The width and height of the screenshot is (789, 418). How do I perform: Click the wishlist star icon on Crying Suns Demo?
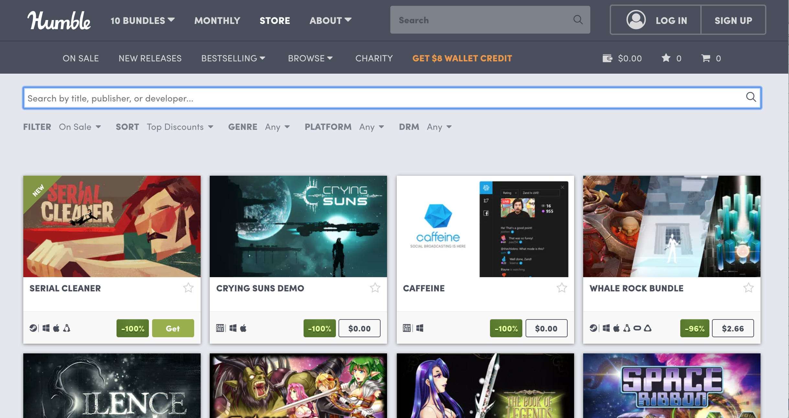coord(375,288)
